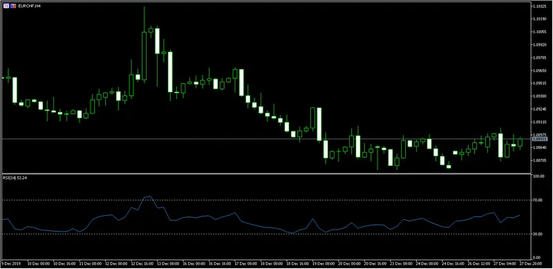Click the current price label on price axis
The image size is (553, 269).
[539, 139]
